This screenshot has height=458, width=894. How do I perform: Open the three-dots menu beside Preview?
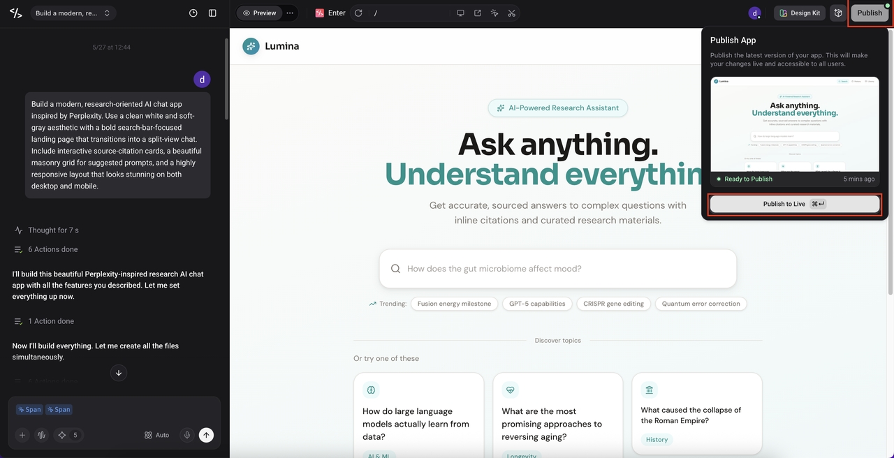[290, 13]
